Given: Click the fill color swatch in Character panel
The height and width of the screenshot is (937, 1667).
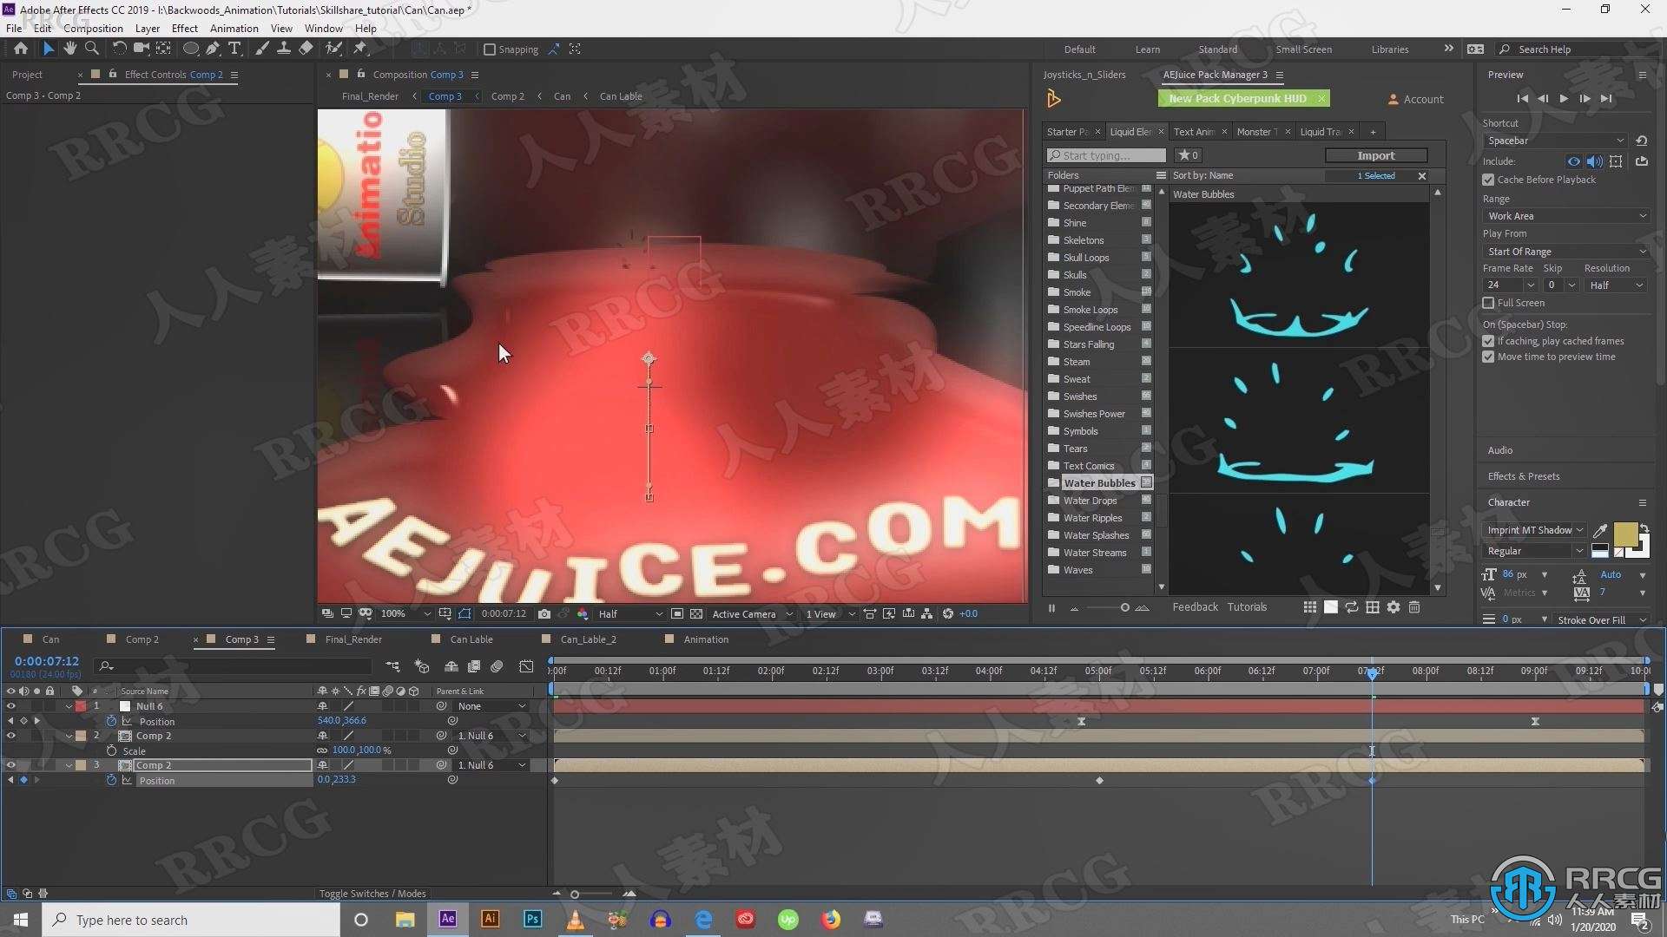Looking at the screenshot, I should [1625, 534].
